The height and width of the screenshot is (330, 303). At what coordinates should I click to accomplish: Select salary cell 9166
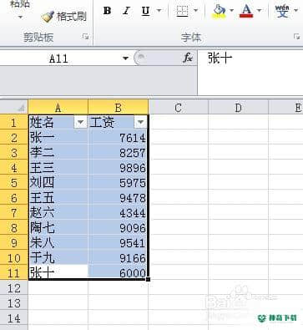(119, 258)
